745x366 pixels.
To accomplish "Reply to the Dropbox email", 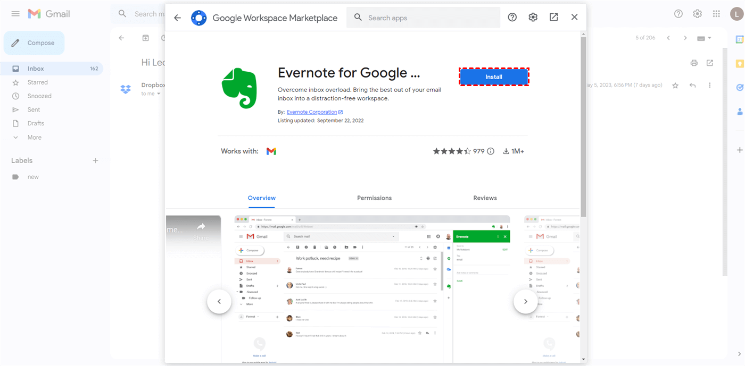I will click(693, 86).
